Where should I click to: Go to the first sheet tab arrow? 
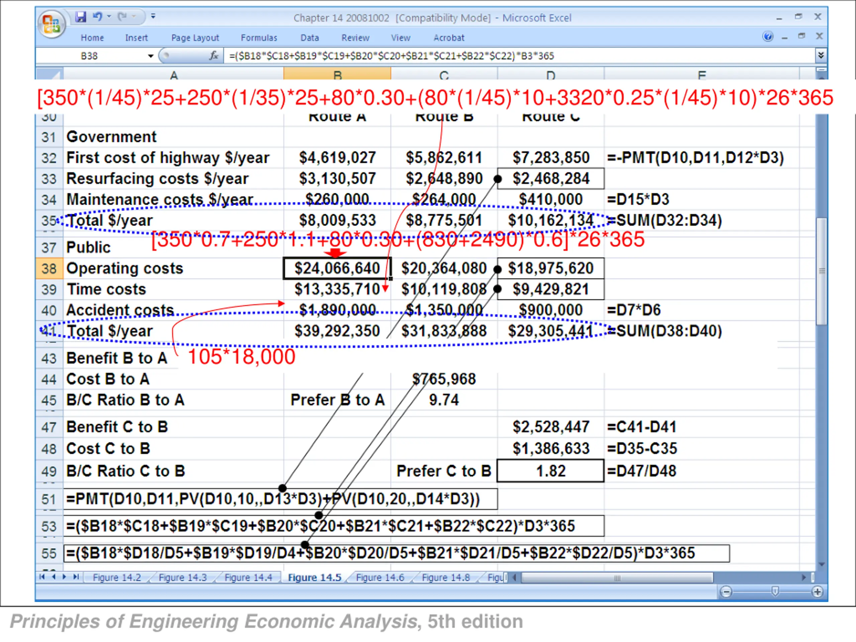coord(42,577)
